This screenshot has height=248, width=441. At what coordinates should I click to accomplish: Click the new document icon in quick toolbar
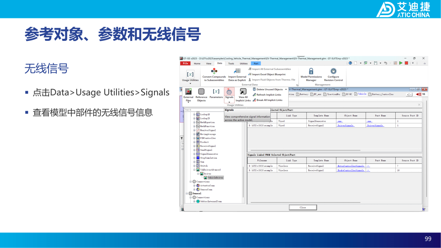pos(356,63)
